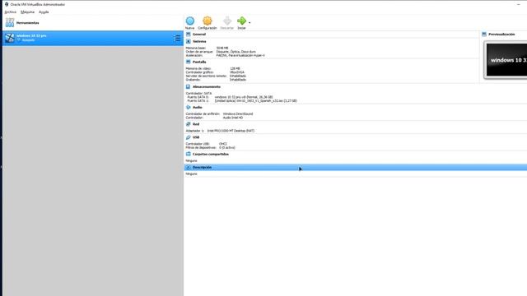
Task: Click the Carpetas compartidas folder icon
Action: (x=189, y=154)
